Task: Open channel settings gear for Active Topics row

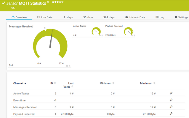Action: tap(171, 93)
